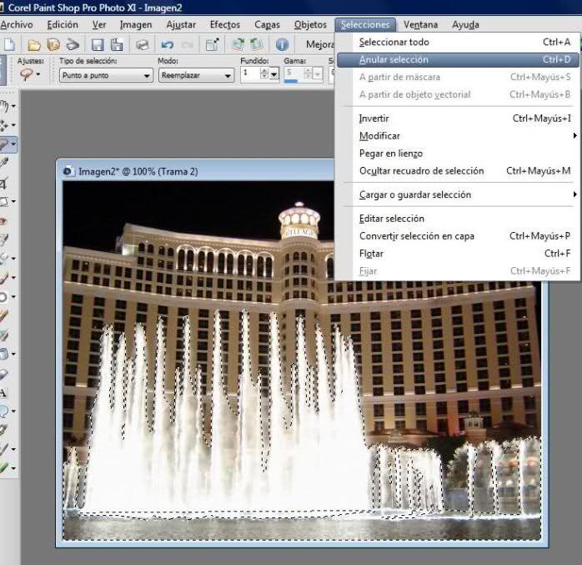
Task: Choose Seleccionar todo from the menu
Action: tap(458, 42)
